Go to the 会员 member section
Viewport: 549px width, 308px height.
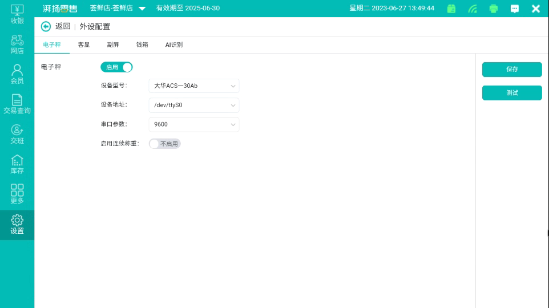click(x=17, y=74)
